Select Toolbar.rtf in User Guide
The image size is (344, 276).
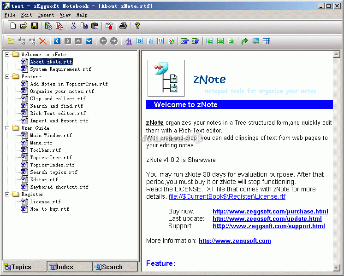(45, 150)
